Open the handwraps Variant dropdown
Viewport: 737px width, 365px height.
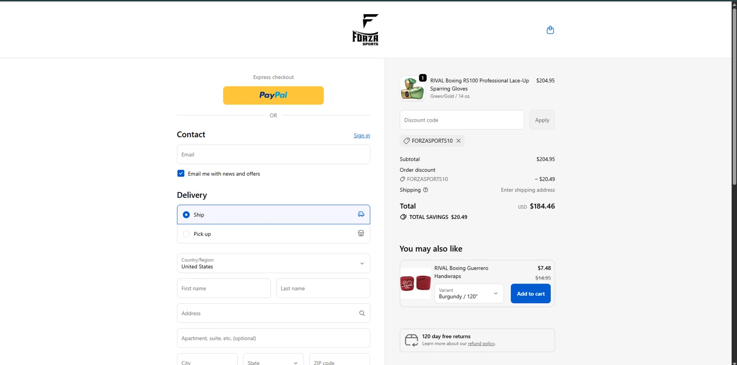[469, 293]
